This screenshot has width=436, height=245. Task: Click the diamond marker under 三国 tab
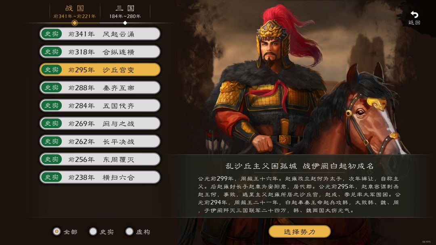pos(125,23)
